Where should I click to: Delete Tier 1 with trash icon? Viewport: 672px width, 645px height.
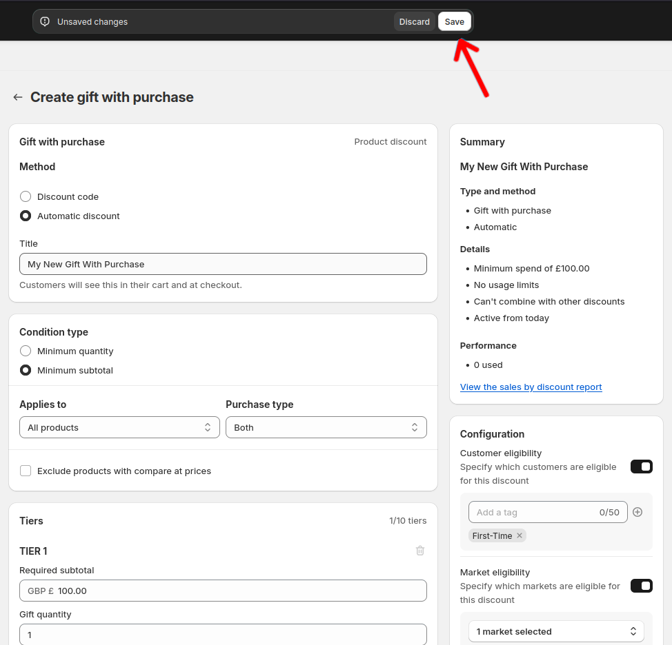click(420, 551)
